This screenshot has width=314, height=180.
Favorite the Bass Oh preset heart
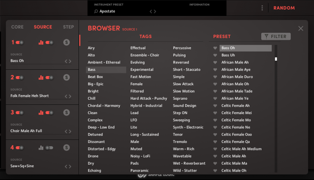coord(215,48)
